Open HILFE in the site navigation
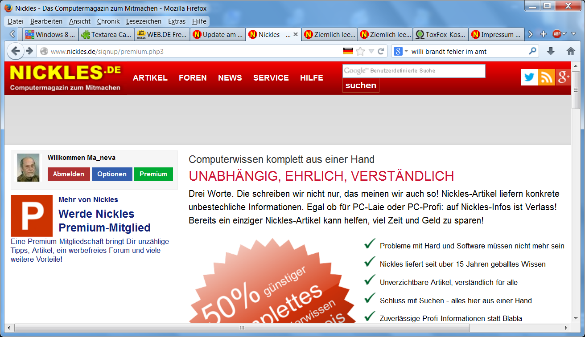Screen dimensions: 585x337 pos(312,78)
